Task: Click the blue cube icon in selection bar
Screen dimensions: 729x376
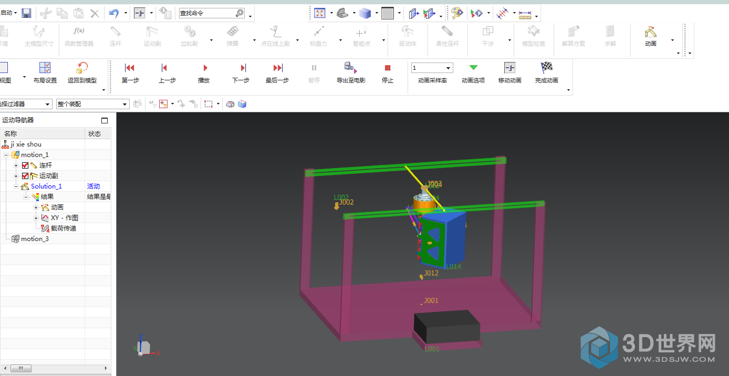Action: pyautogui.click(x=242, y=104)
